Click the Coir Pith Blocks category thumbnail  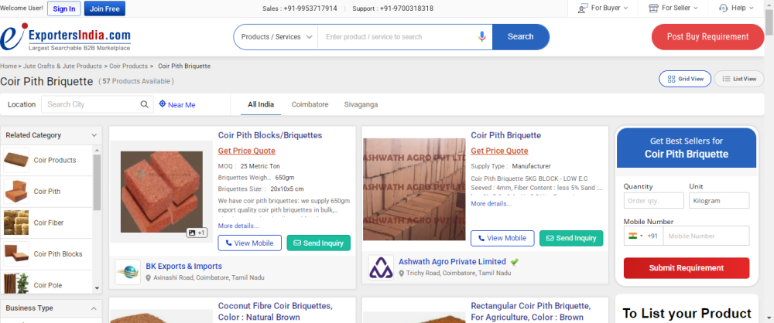[x=15, y=254]
